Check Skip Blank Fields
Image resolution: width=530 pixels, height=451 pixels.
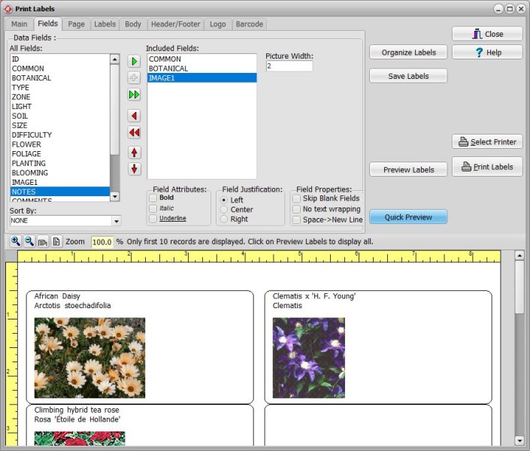pyautogui.click(x=296, y=198)
